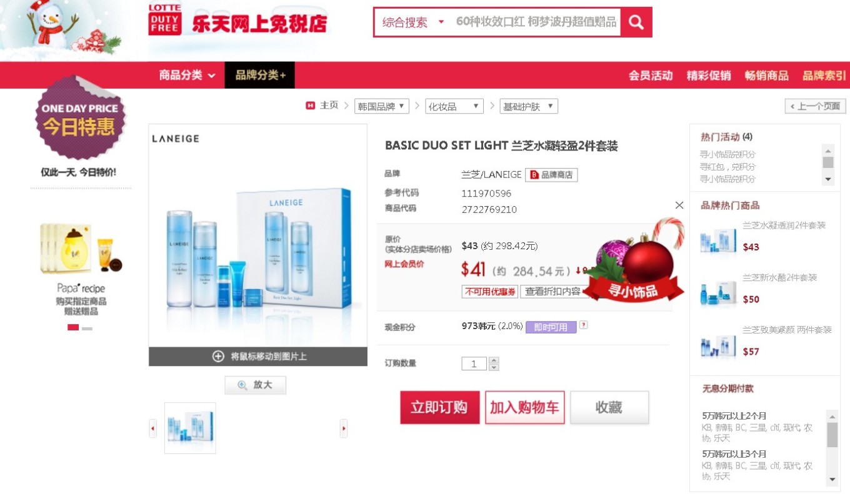Image resolution: width=850 pixels, height=494 pixels.
Task: Open the 商品分类 category menu
Action: [x=187, y=75]
